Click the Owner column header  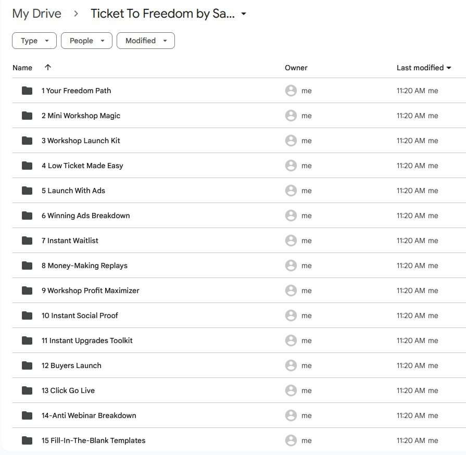[x=296, y=68]
